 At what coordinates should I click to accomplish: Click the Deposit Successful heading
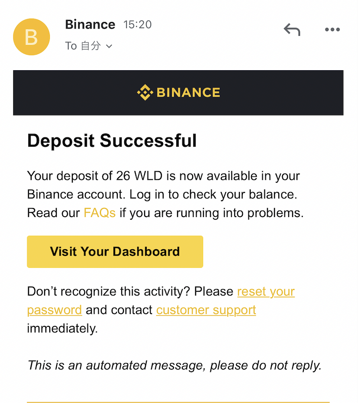pos(112,141)
